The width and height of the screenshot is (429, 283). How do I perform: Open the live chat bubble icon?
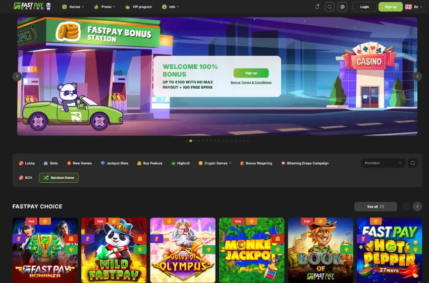(x=342, y=7)
